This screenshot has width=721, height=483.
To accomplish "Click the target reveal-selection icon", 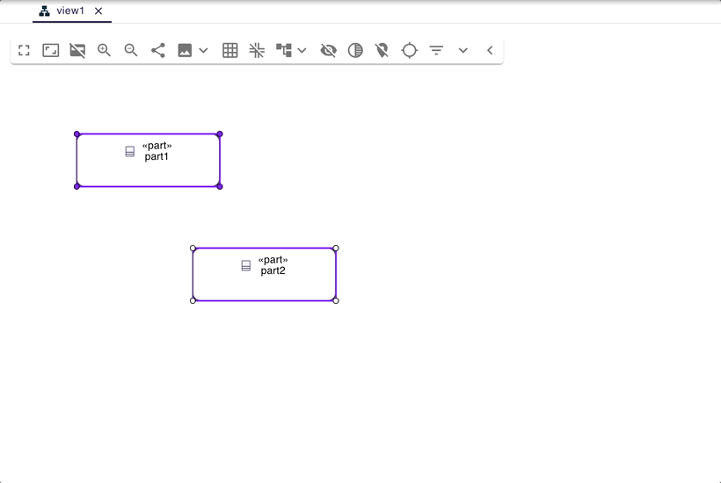I will pyautogui.click(x=410, y=51).
